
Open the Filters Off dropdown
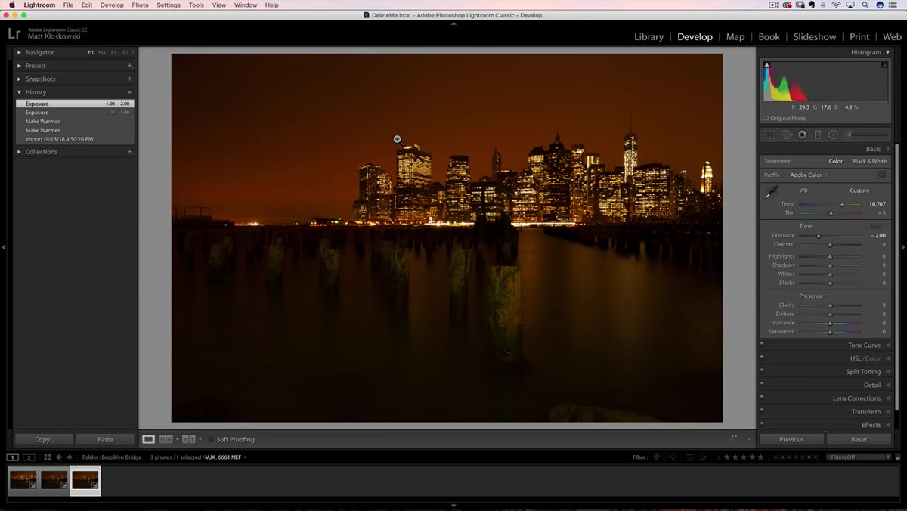click(859, 457)
